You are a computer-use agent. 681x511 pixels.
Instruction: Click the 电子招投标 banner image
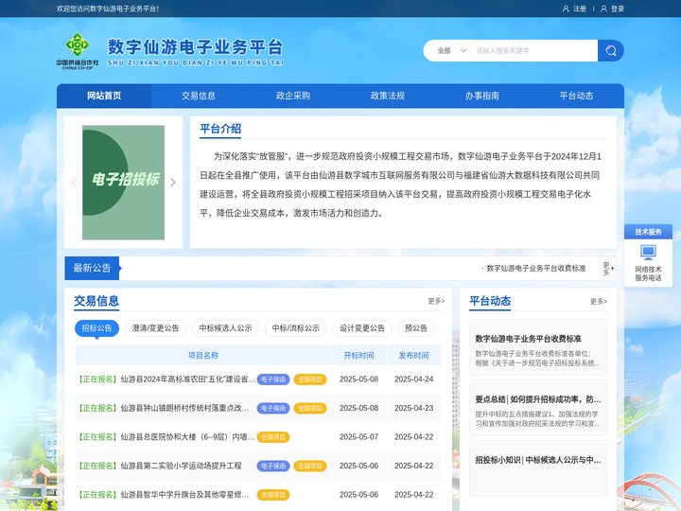(123, 183)
